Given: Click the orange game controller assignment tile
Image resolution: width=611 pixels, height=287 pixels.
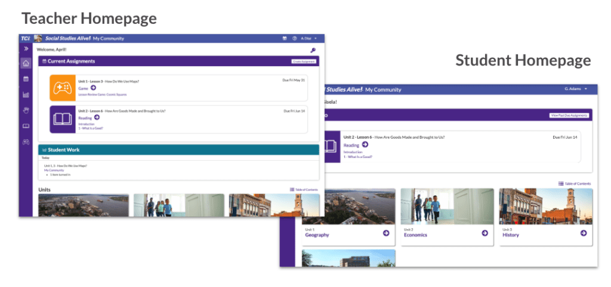Looking at the screenshot, I should (x=62, y=88).
